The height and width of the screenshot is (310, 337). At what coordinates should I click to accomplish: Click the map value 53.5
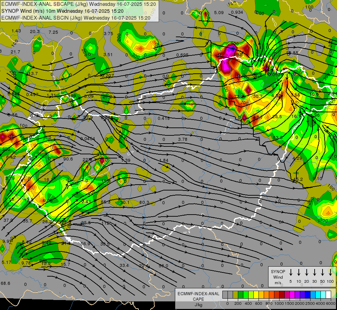[x=278, y=137]
